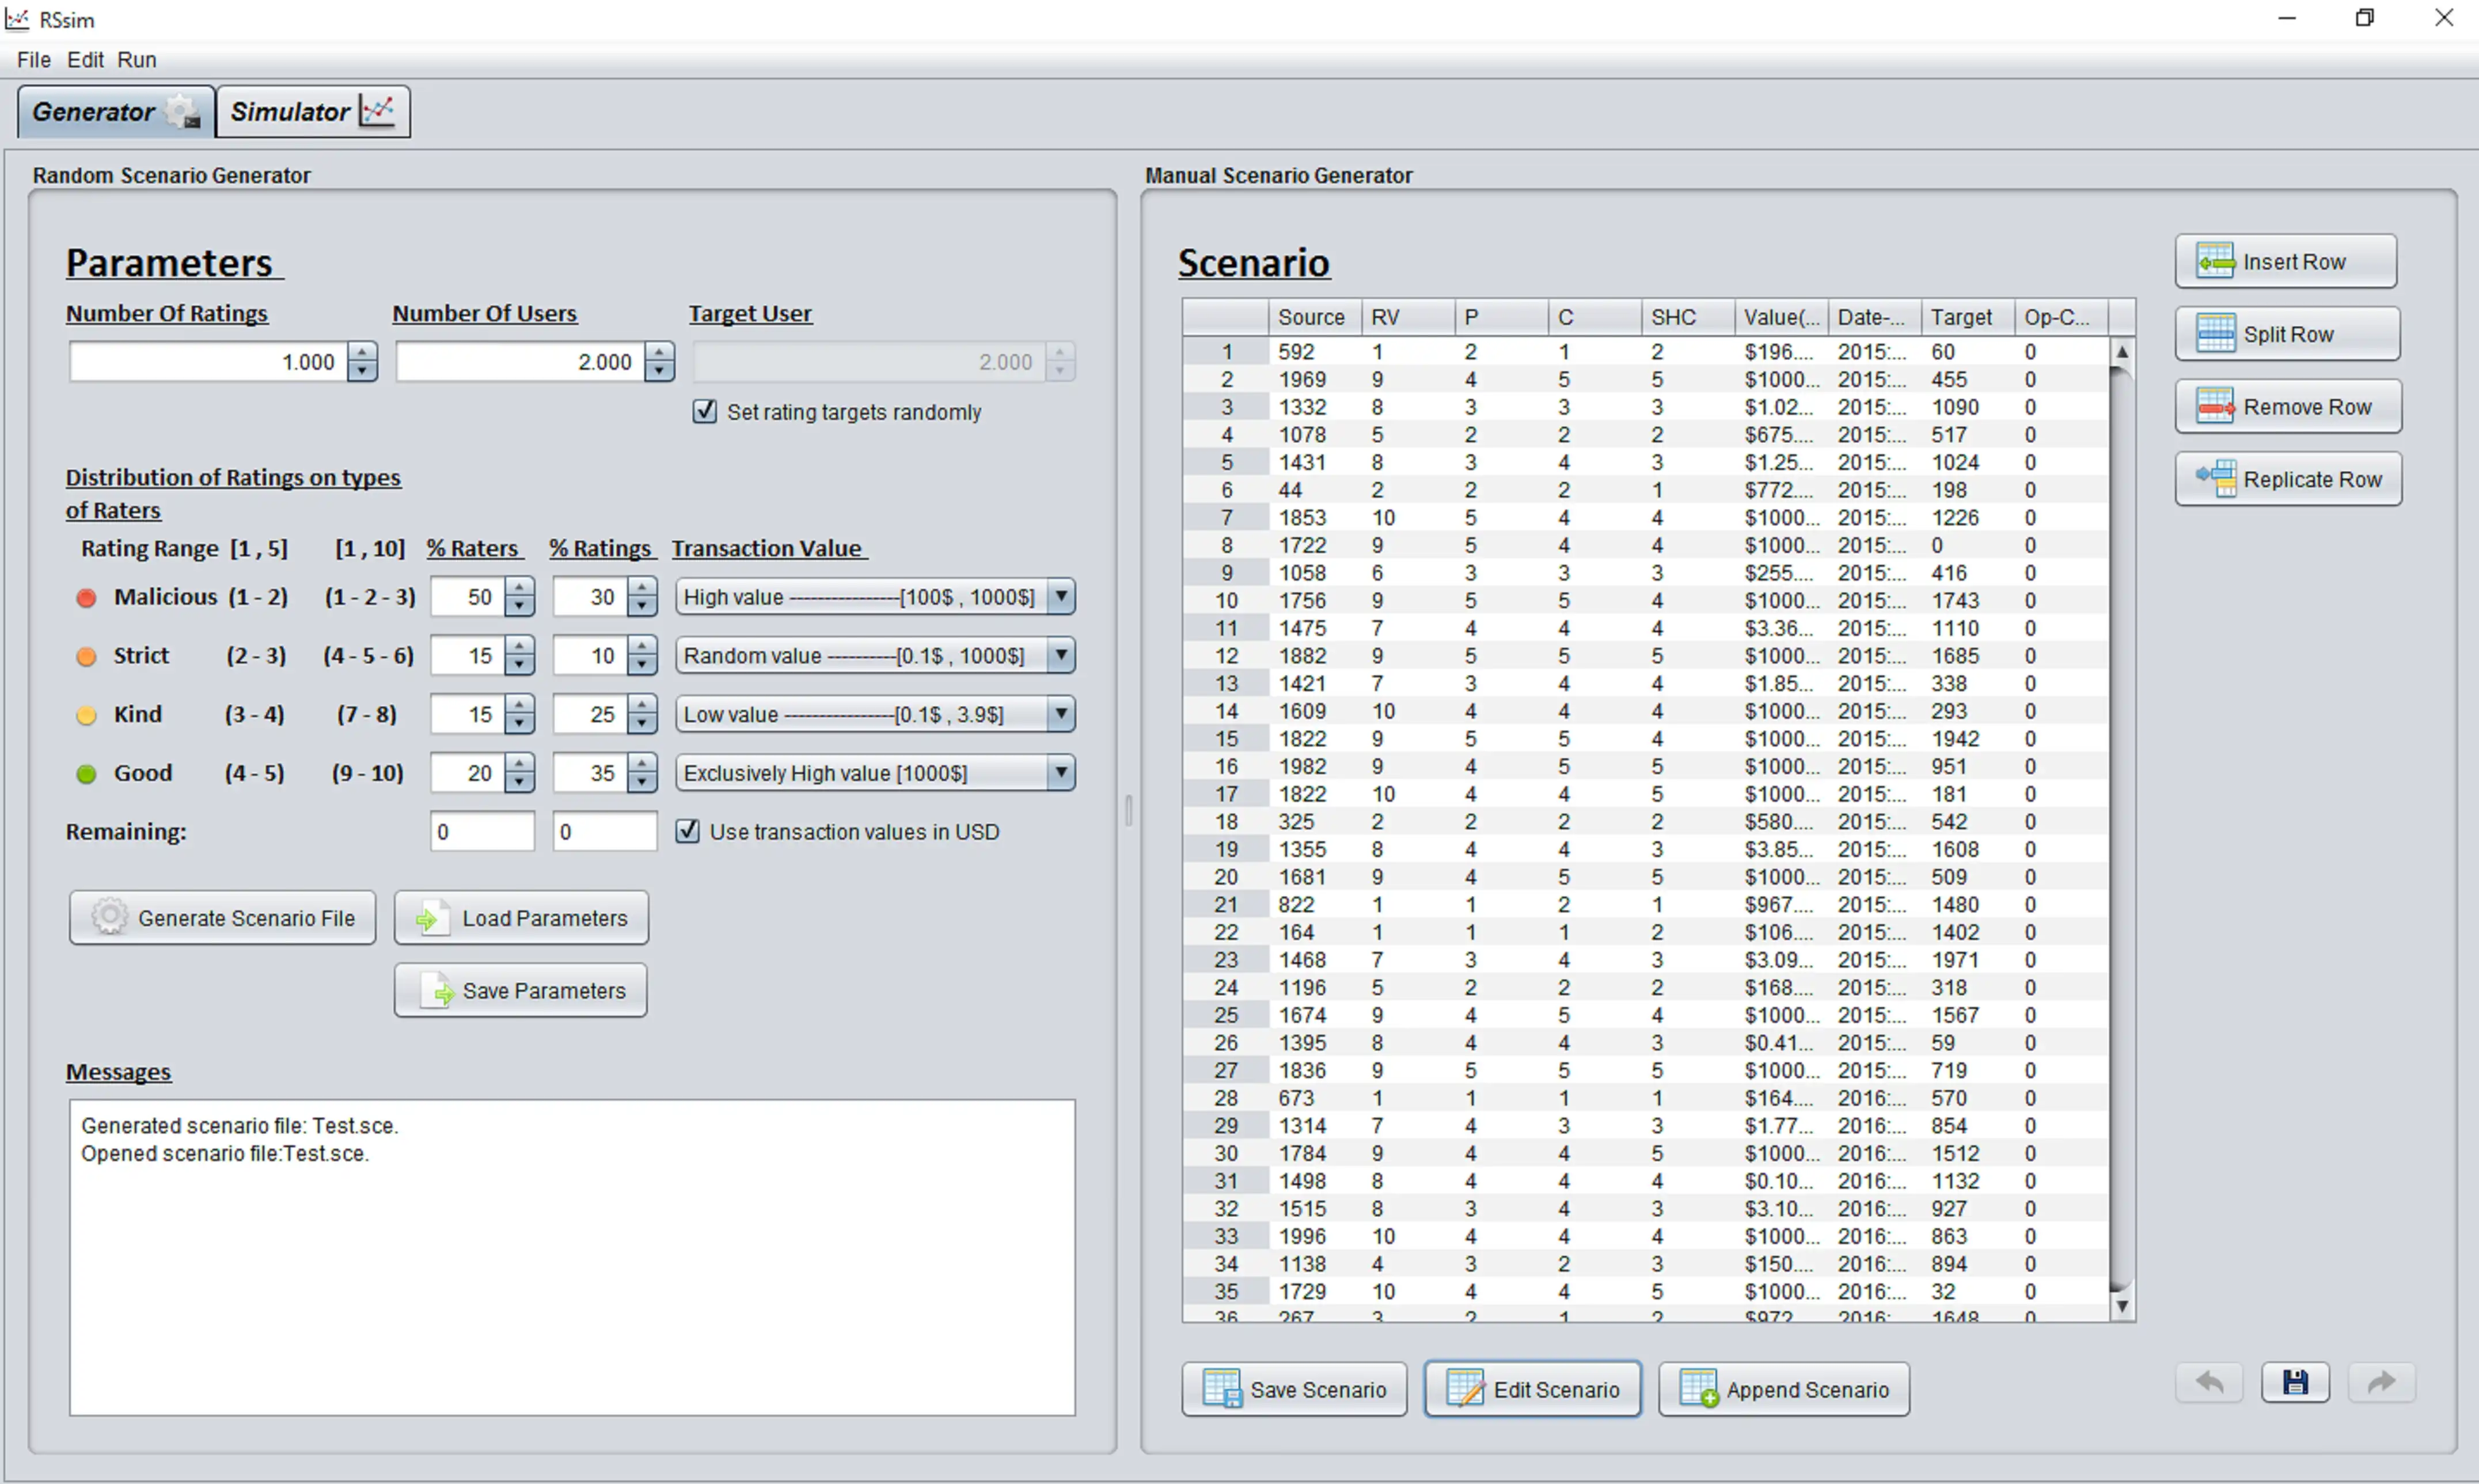Enable Use transaction values in USD
This screenshot has height=1484, width=2479.
coord(692,830)
